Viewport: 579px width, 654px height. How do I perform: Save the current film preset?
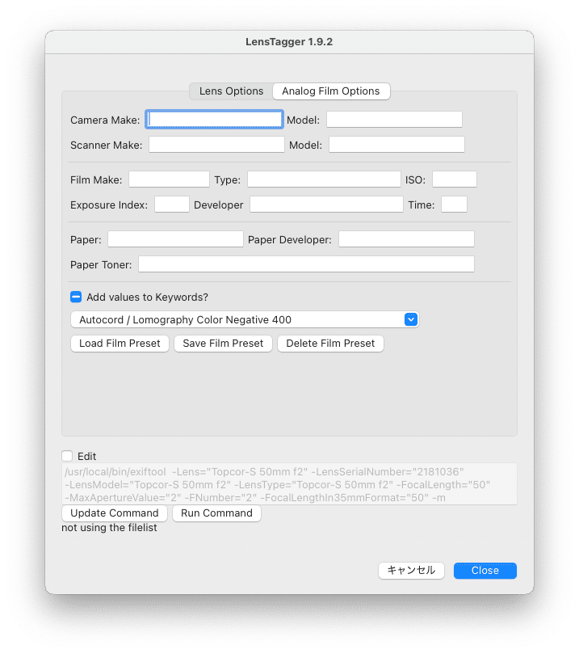click(223, 343)
